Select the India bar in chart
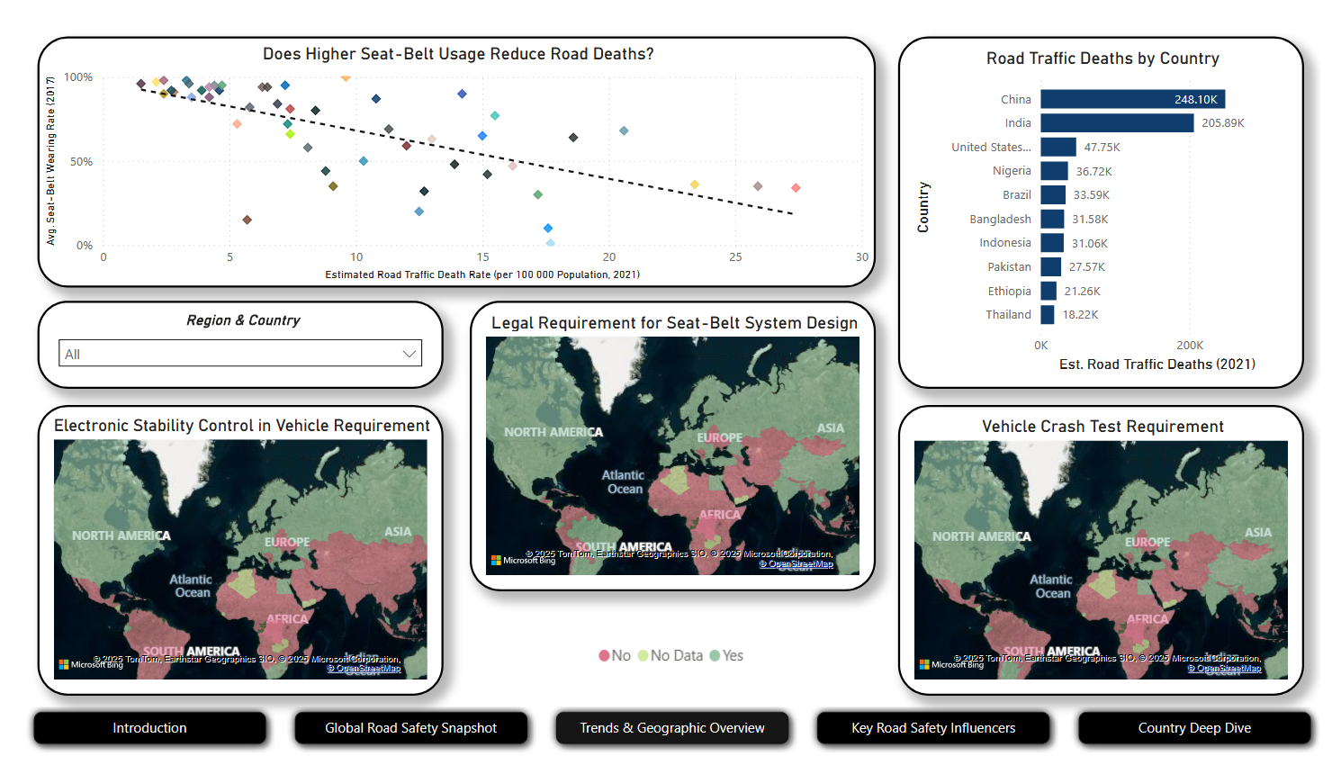This screenshot has height=774, width=1341. [1118, 123]
